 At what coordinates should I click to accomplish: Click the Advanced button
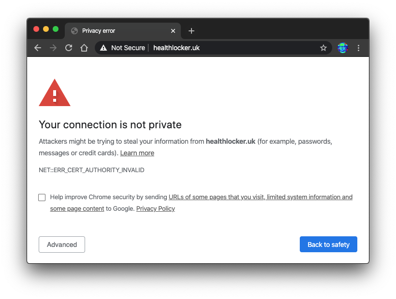point(61,245)
